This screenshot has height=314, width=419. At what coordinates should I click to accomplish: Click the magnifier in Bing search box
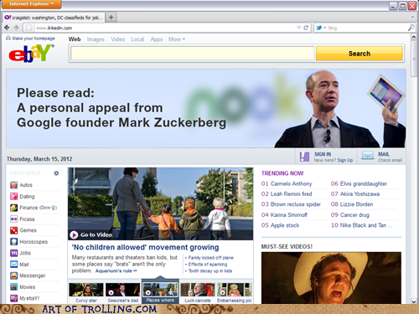tap(411, 28)
